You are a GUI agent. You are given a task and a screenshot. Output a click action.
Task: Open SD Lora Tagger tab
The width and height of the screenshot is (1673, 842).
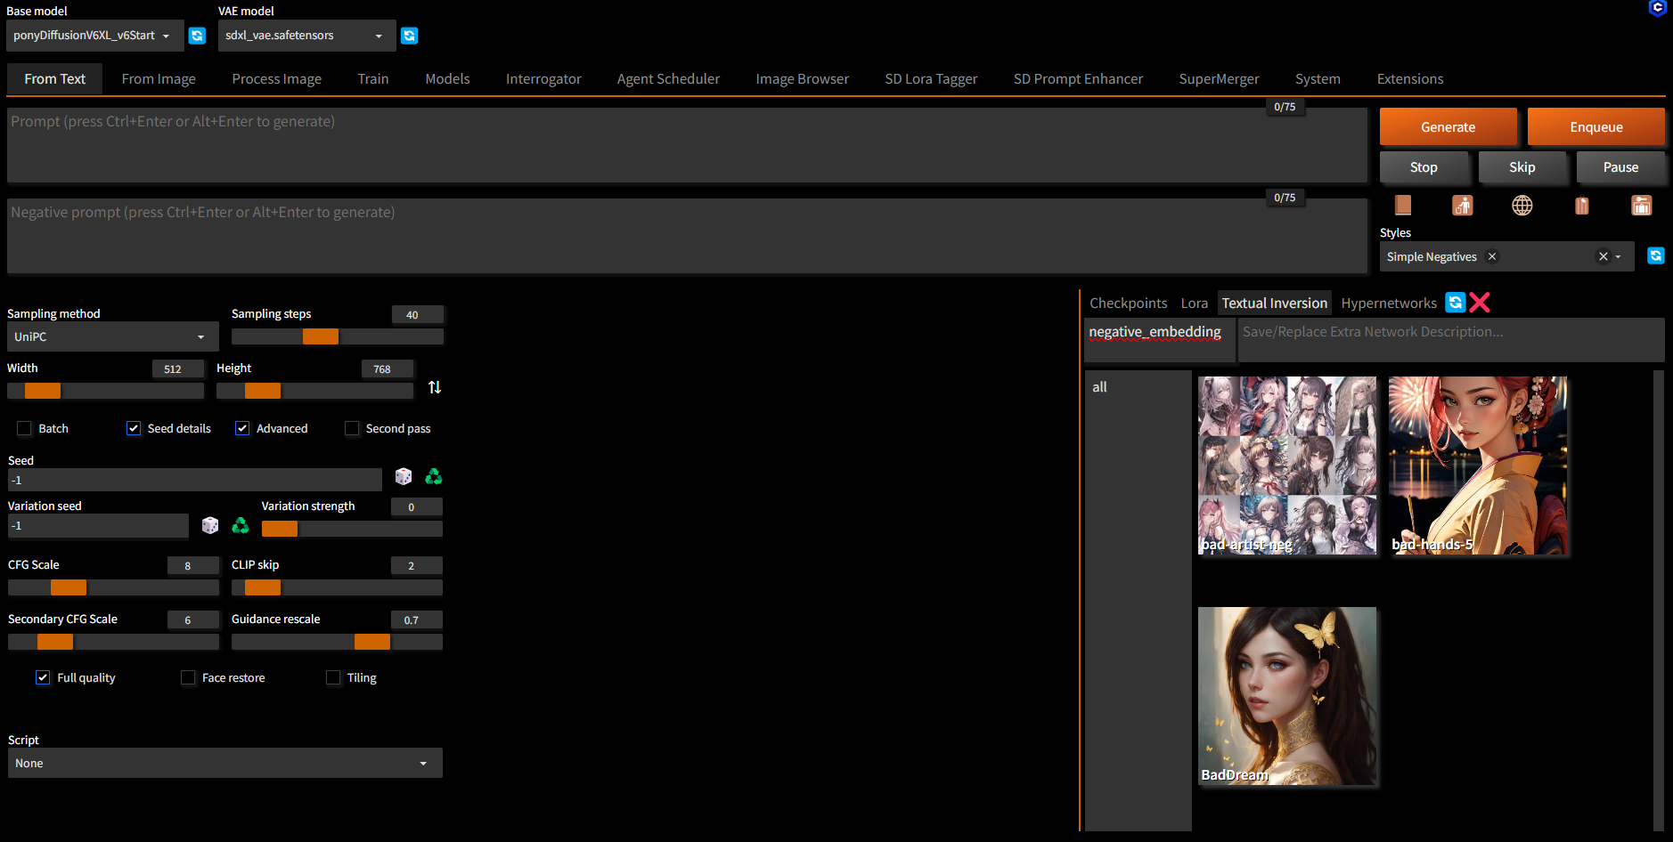[x=931, y=79]
